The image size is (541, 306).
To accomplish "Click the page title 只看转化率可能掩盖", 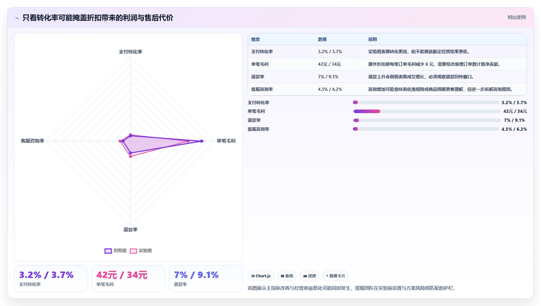I will [98, 18].
